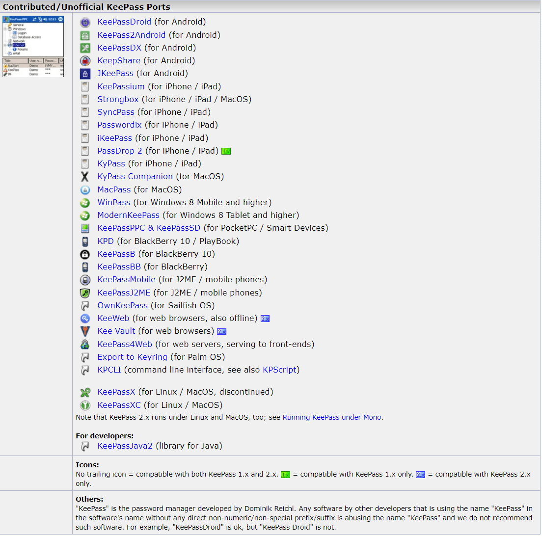Click the KeePassB round lock icon
This screenshot has height=536, width=542.
click(85, 254)
